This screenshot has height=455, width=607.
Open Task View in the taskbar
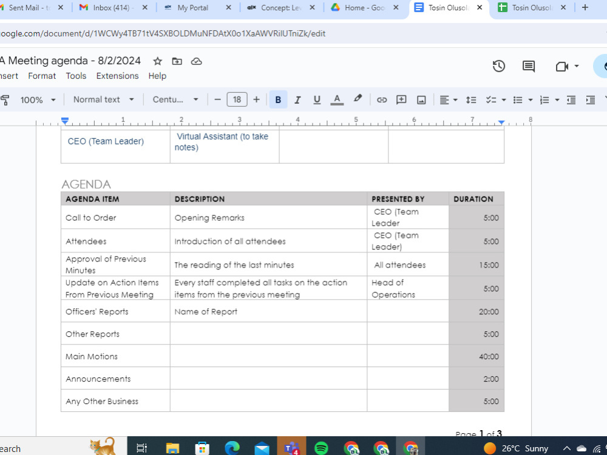coord(141,448)
